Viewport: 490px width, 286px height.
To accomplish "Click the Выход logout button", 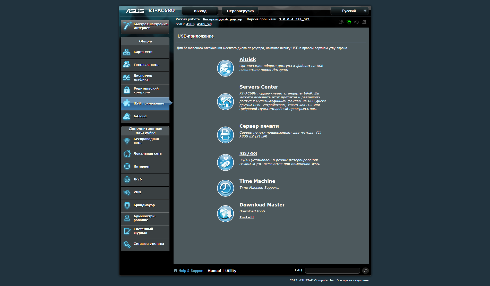I will point(200,11).
